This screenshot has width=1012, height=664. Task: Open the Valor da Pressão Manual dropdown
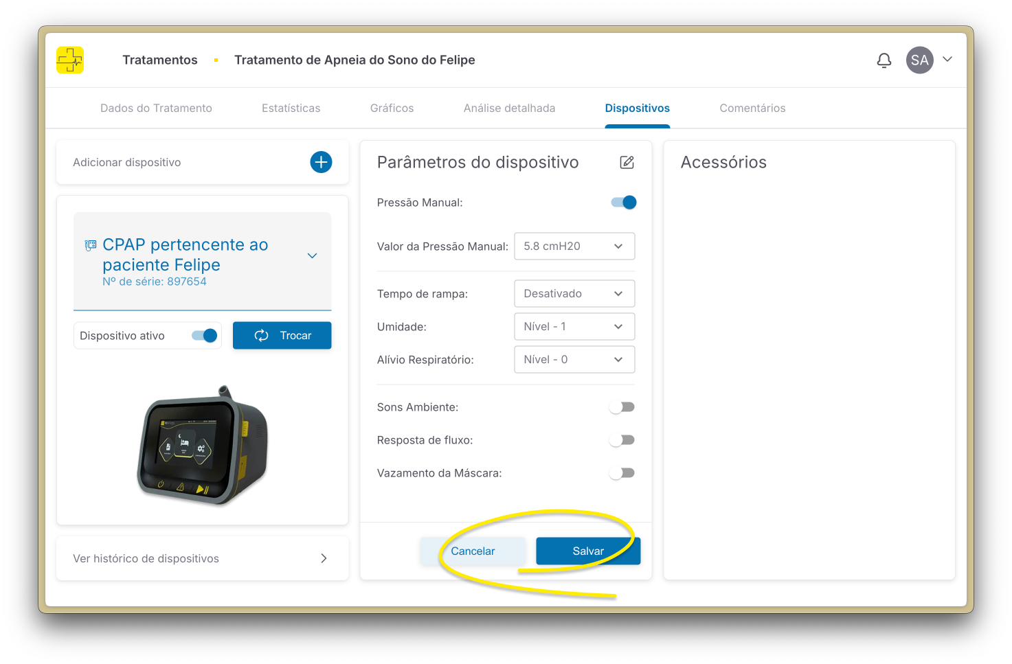[574, 246]
